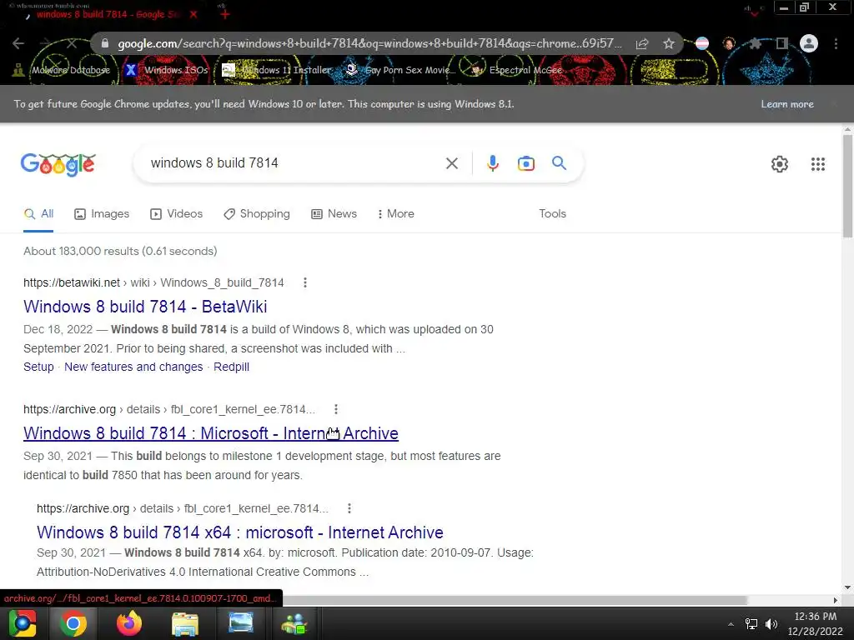Select the All results tab
The height and width of the screenshot is (640, 854).
coord(38,214)
